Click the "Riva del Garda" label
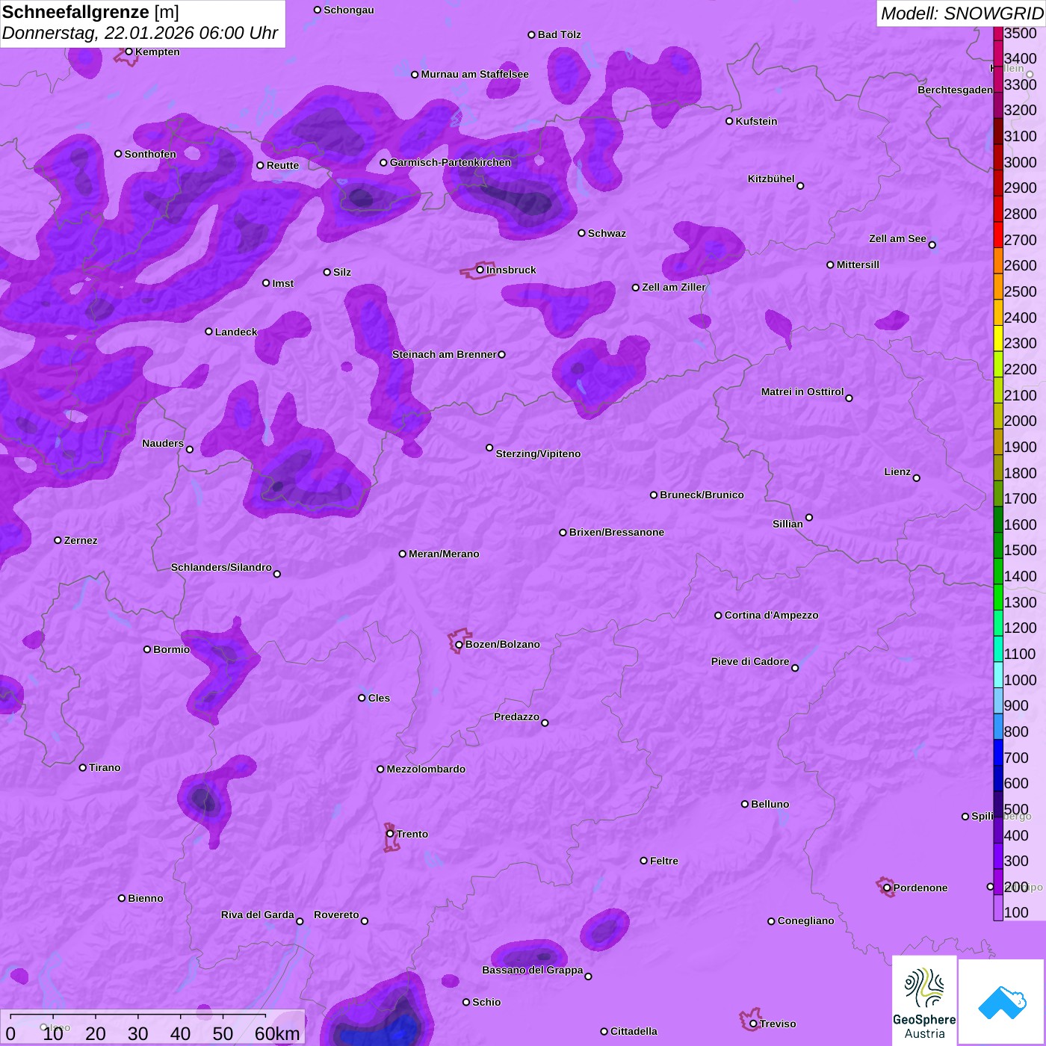The height and width of the screenshot is (1046, 1046). 258,915
